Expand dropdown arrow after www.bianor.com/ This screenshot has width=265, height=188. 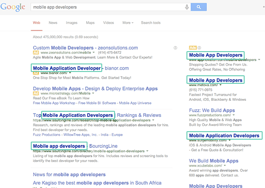pos(70,73)
